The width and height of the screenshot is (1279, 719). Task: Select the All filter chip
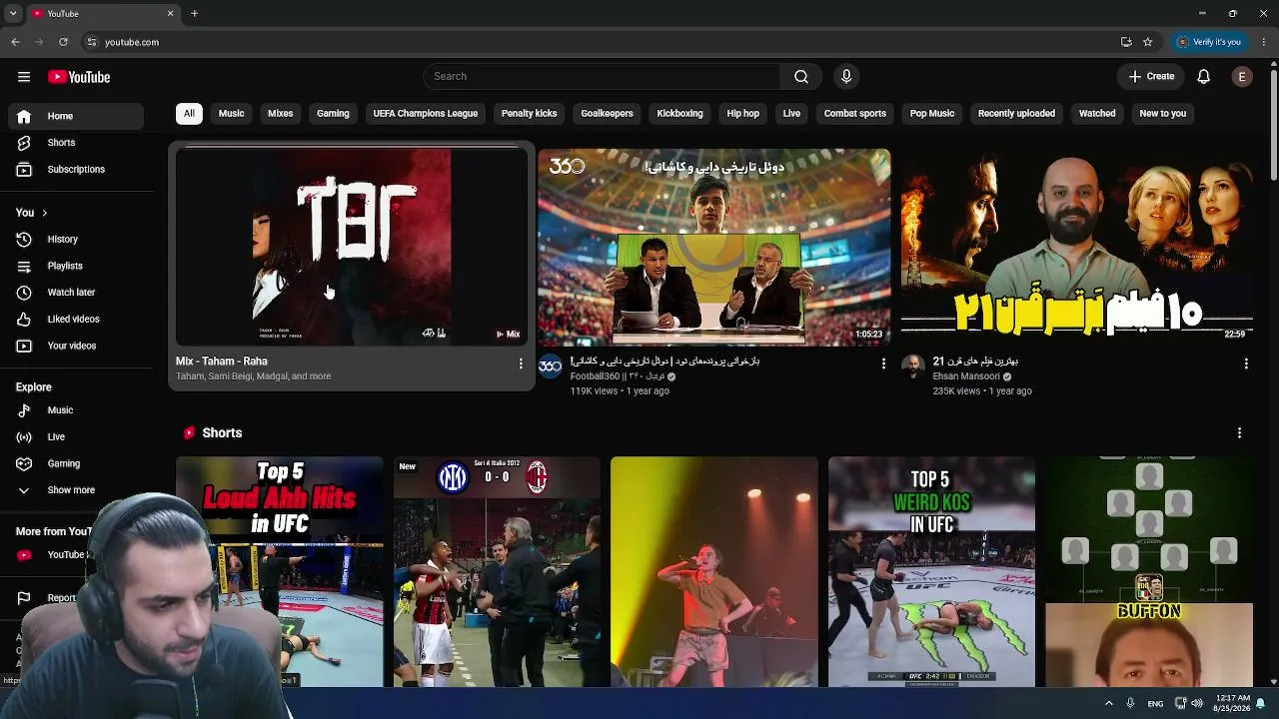coord(189,114)
